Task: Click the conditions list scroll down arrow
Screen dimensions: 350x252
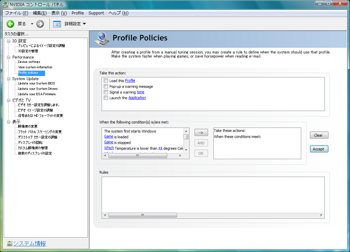Action: (186, 150)
